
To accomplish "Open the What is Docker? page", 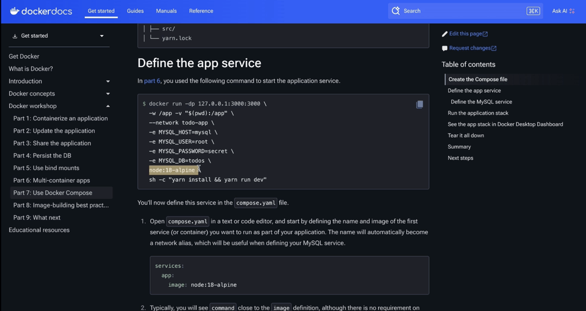I will (x=31, y=69).
